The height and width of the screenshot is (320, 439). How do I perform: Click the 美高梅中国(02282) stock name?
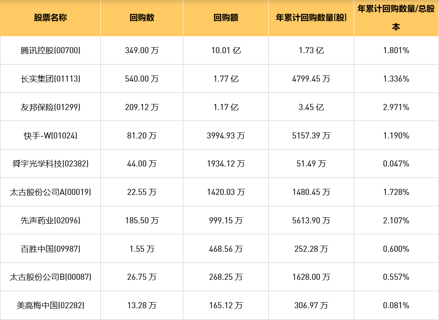(x=50, y=305)
